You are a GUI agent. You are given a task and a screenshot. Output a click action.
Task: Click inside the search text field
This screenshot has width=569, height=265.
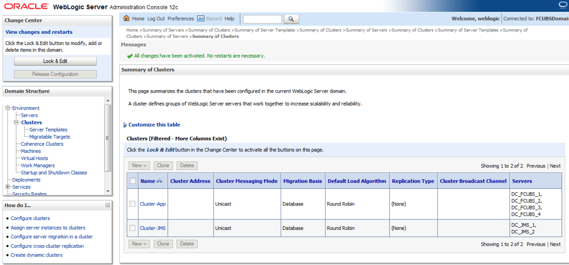coord(262,19)
